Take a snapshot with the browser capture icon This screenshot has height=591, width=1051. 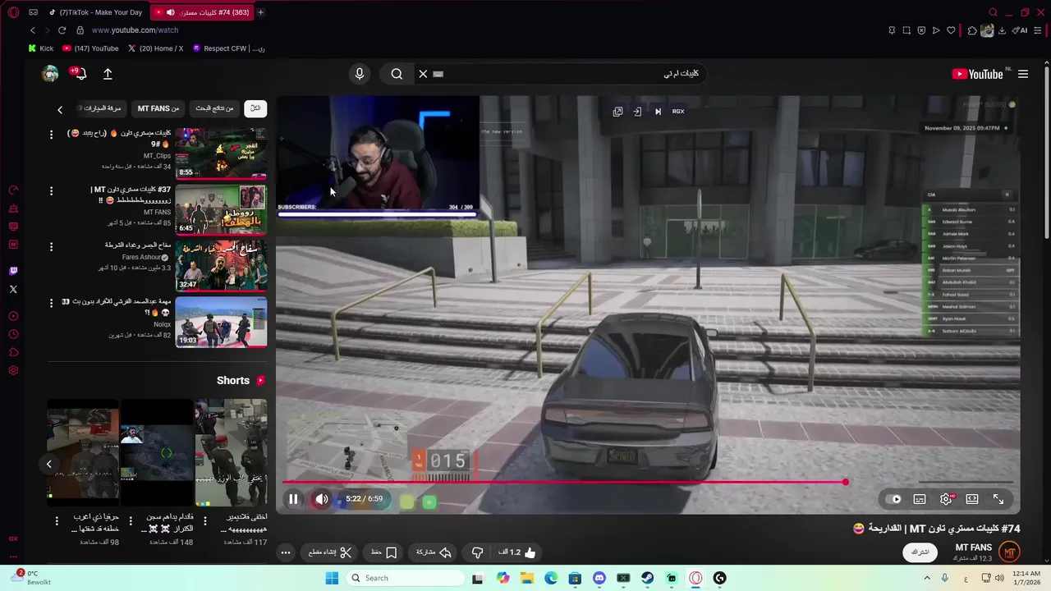tap(906, 30)
